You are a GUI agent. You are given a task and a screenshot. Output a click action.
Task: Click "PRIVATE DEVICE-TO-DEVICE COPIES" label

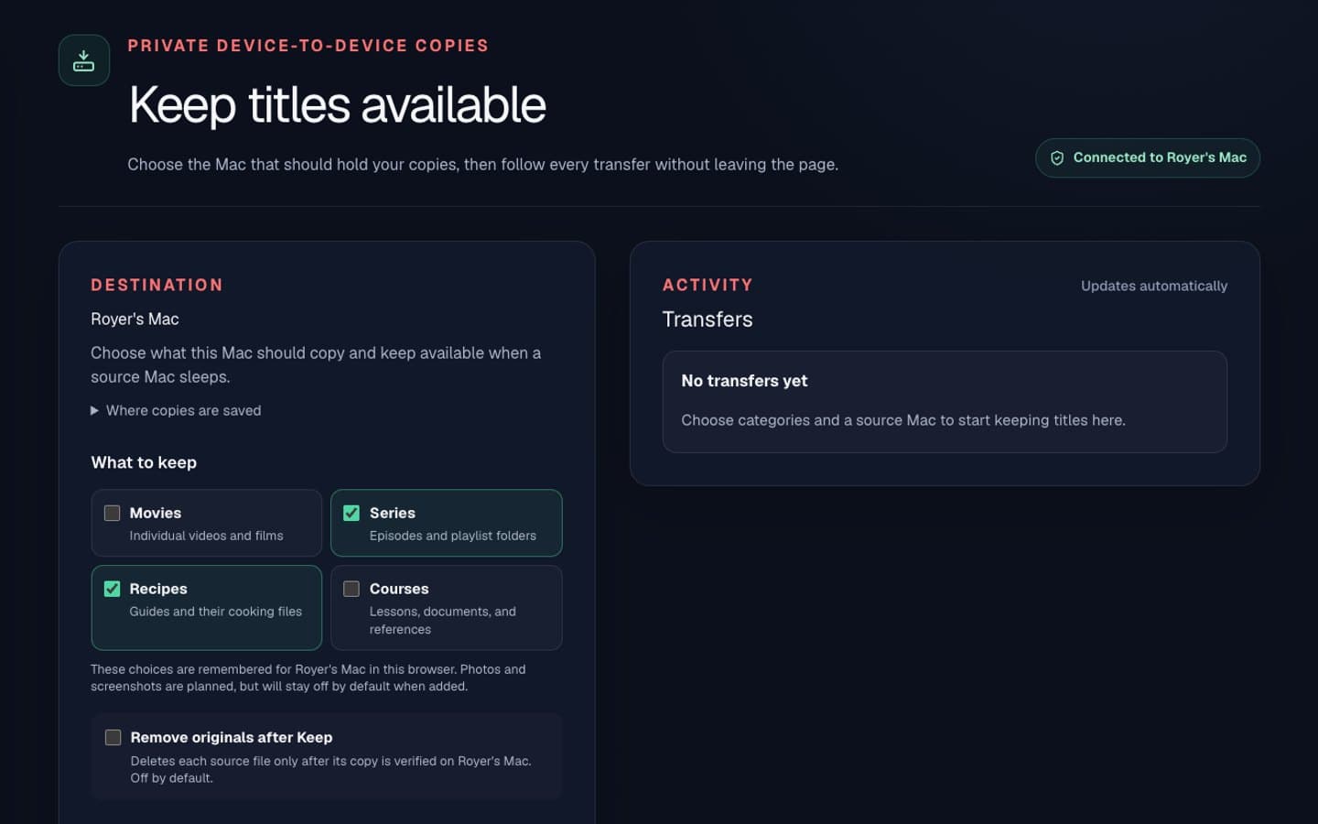click(x=308, y=46)
